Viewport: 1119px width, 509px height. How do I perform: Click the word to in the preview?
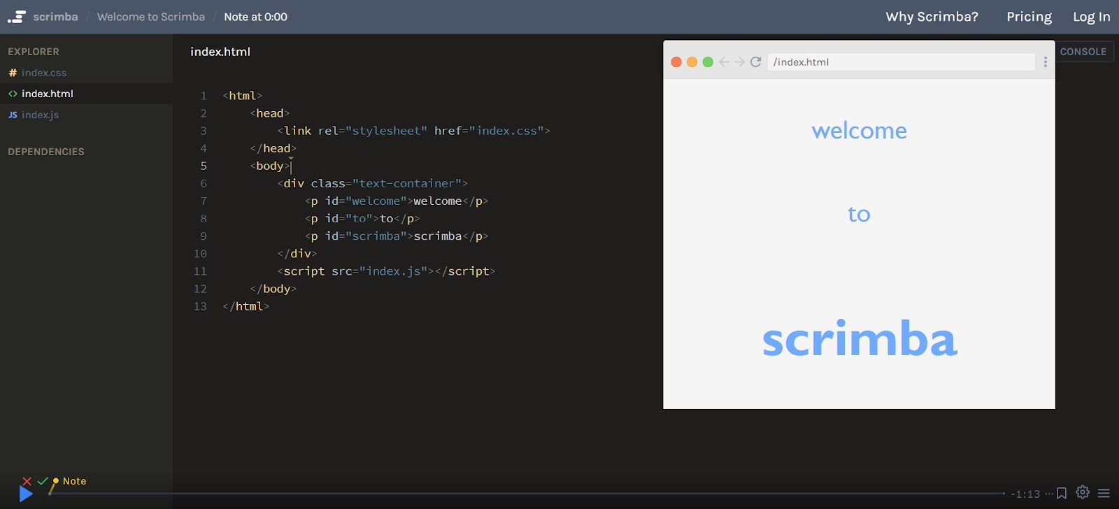(x=859, y=214)
